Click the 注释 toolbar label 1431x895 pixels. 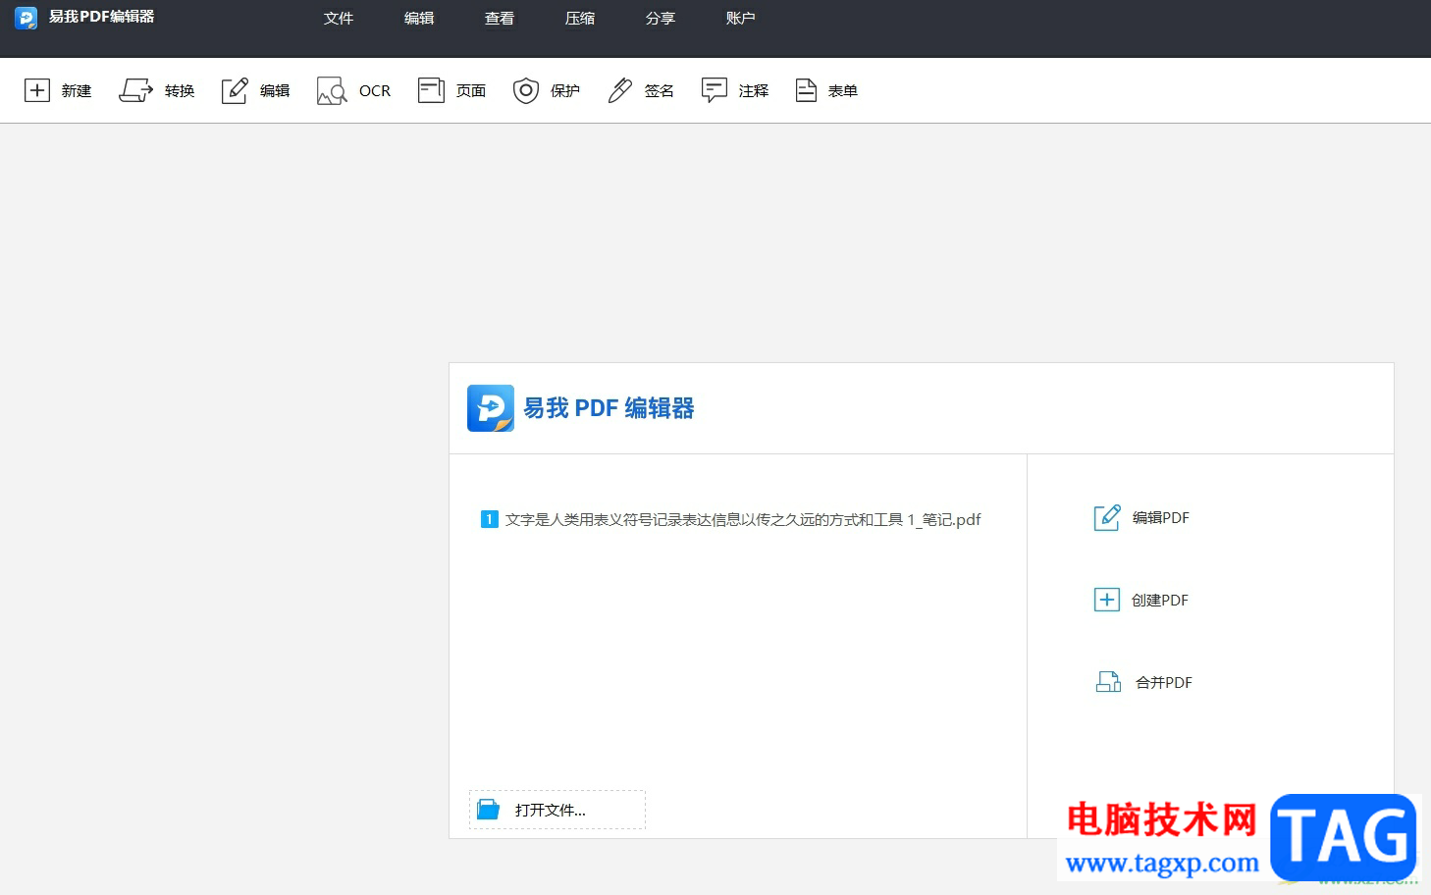click(x=754, y=91)
